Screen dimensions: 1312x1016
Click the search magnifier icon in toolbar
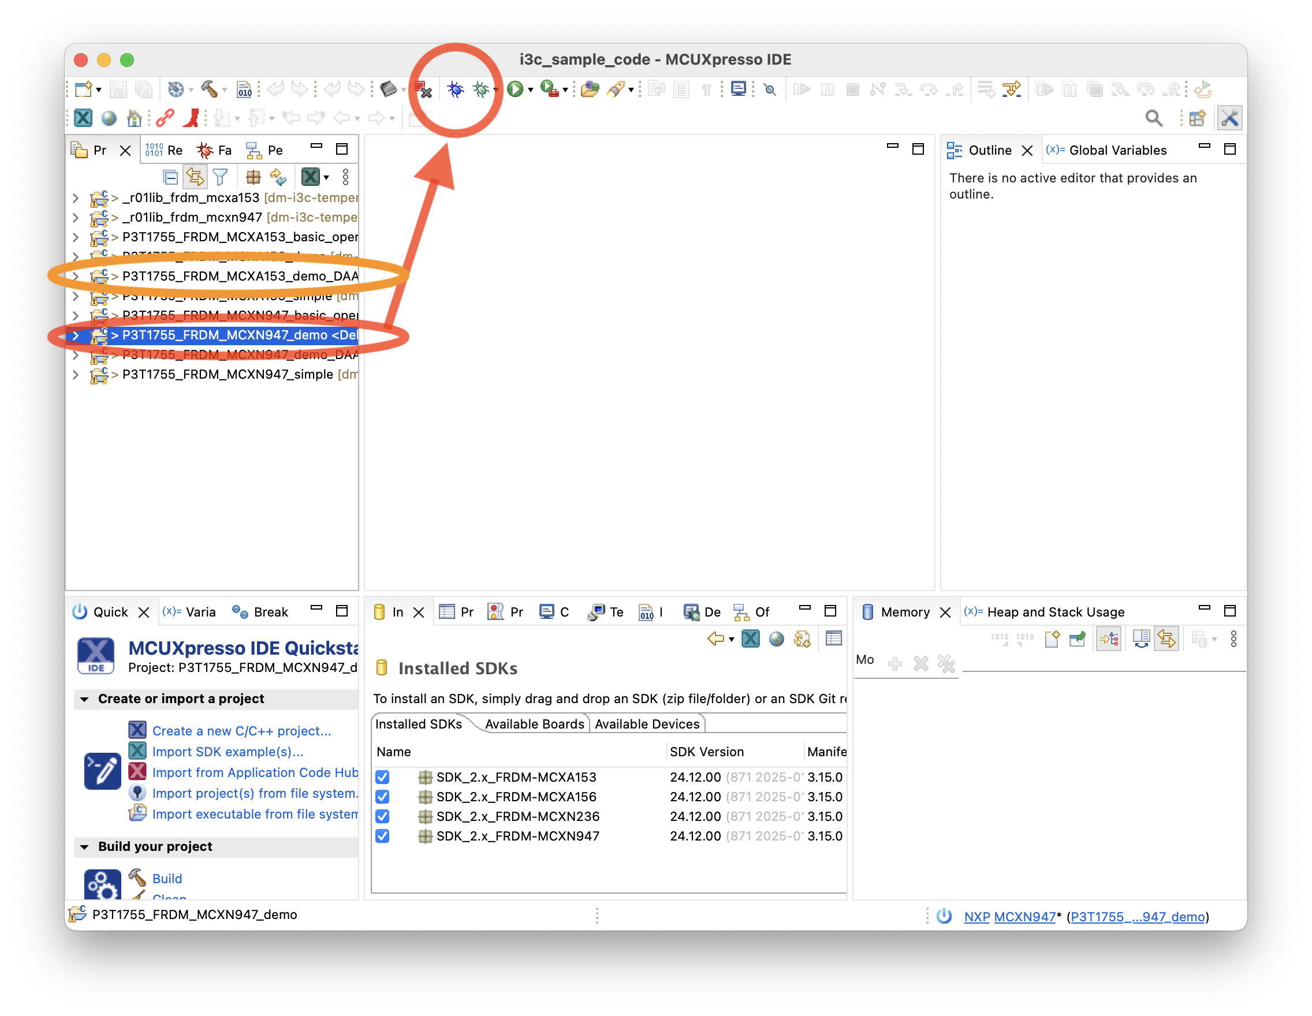pyautogui.click(x=1153, y=118)
